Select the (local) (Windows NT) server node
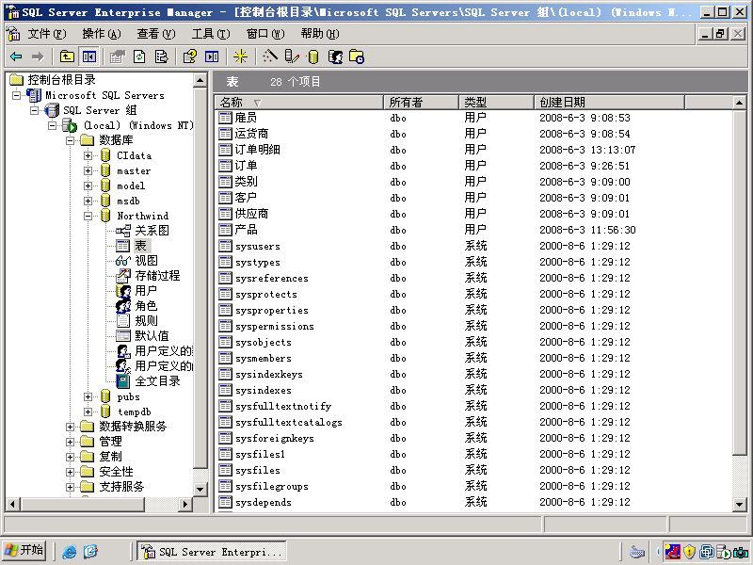The height and width of the screenshot is (565, 753). [x=138, y=125]
